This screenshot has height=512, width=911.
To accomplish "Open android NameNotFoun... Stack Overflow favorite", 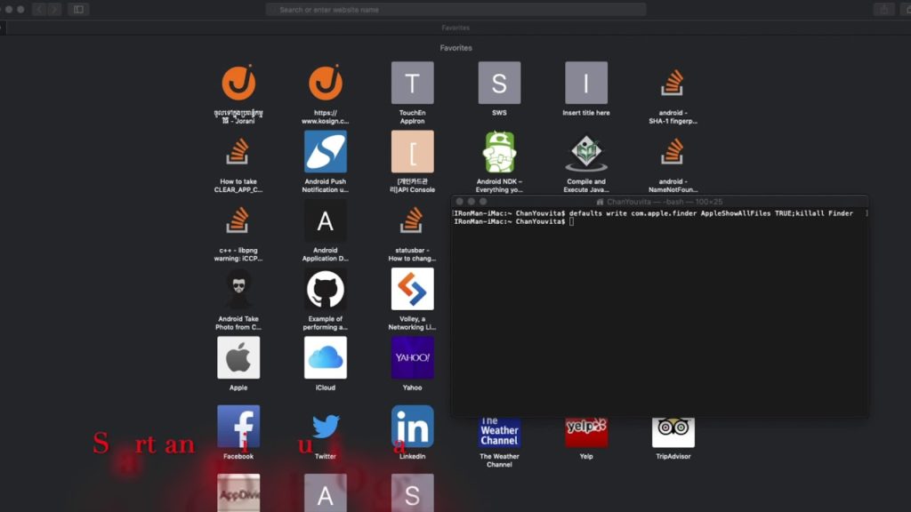I will (x=673, y=151).
